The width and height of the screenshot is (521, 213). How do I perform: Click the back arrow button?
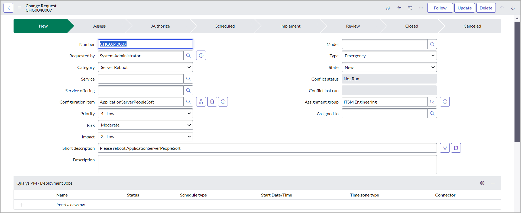coord(8,8)
